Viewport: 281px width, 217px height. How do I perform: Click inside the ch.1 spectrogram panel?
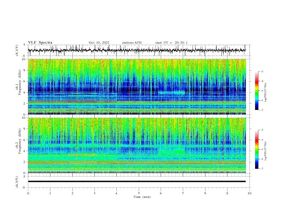click(137, 87)
